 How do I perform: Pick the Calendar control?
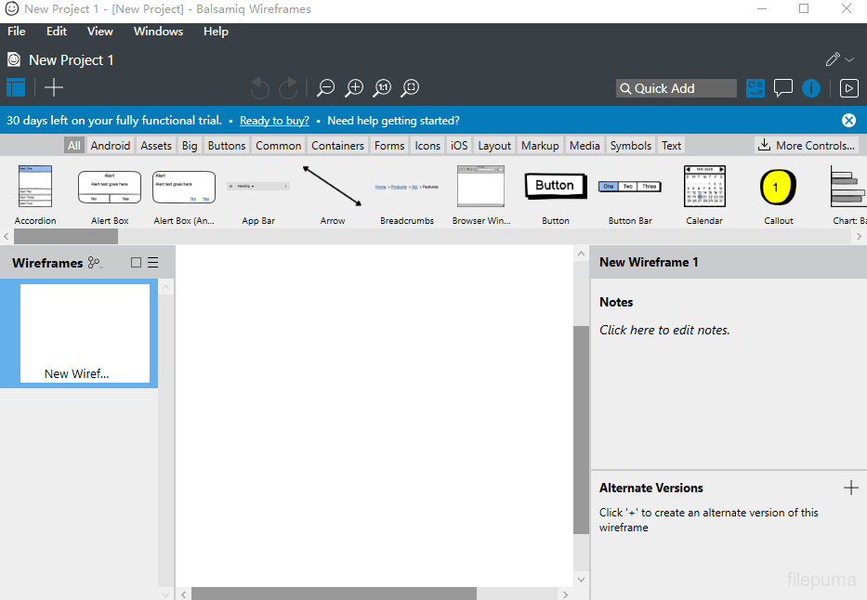tap(704, 195)
